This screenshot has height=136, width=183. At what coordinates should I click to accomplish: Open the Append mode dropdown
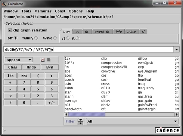pos(19,60)
